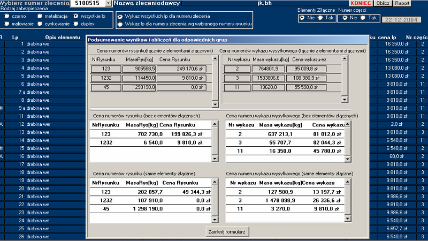Click cell '702 730,8' in drawing list
Image resolution: width=428 pixels, height=241 pixels.
(150, 134)
